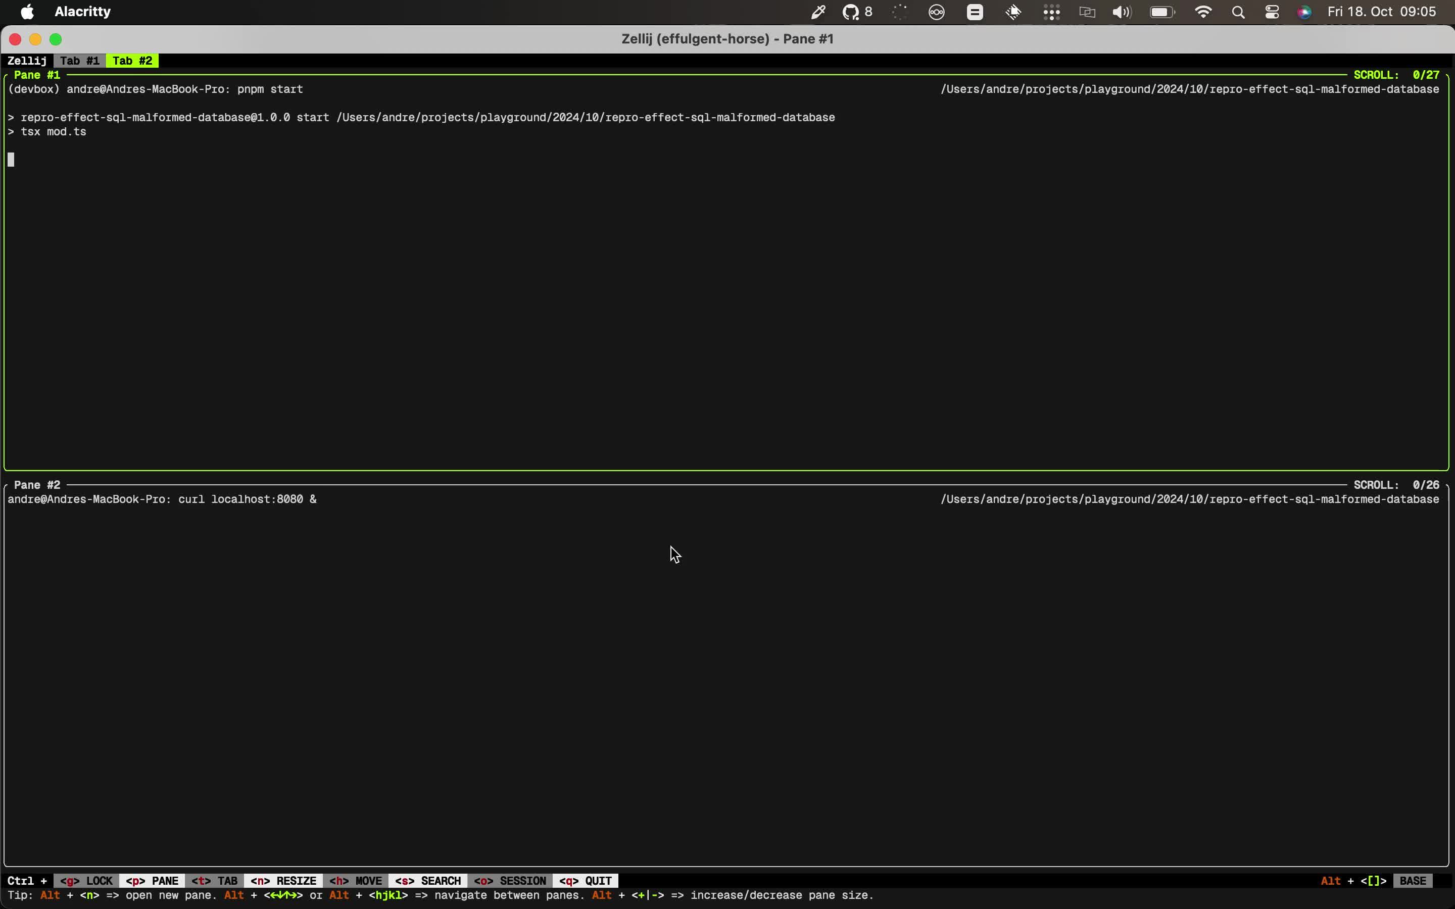The width and height of the screenshot is (1455, 909).
Task: Open the color picker eyedropper menu icon
Action: pyautogui.click(x=818, y=12)
